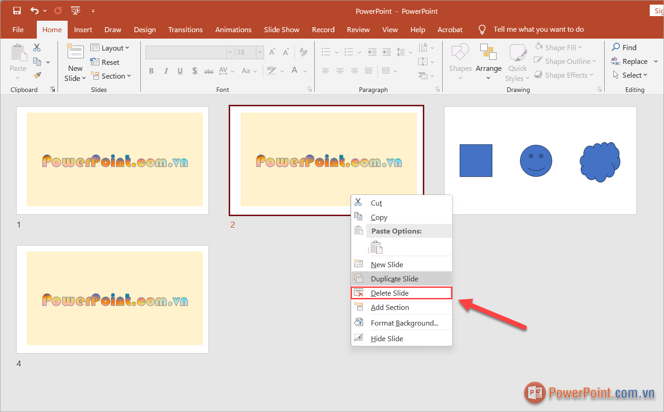664x412 pixels.
Task: Open the Arrange menu
Action: pyautogui.click(x=489, y=62)
